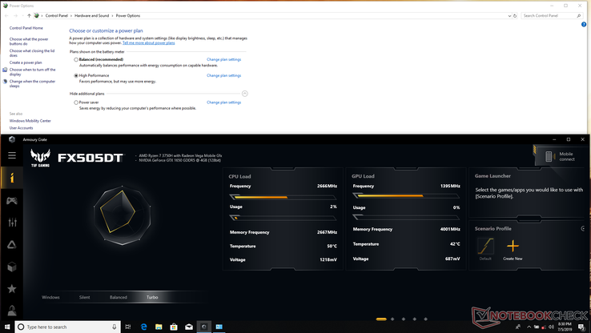591x333 pixels.
Task: Change plan settings for High Performance
Action: pyautogui.click(x=224, y=76)
